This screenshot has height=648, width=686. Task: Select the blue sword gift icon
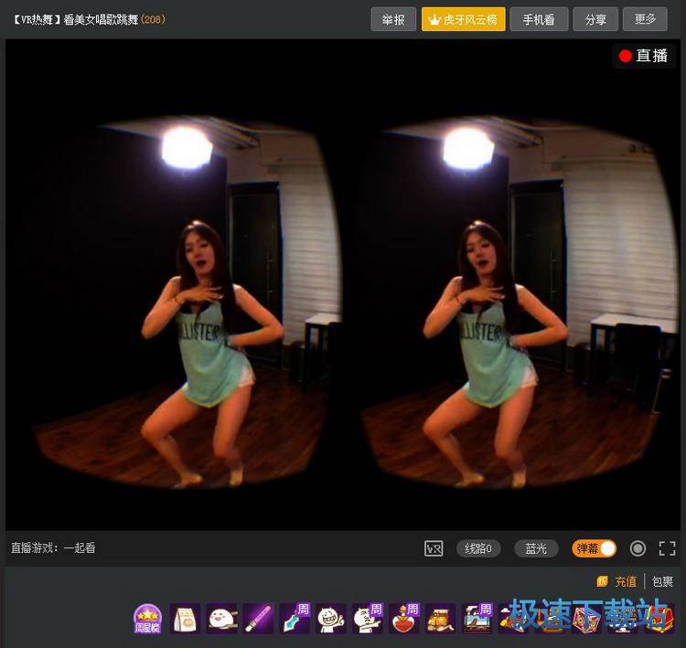pyautogui.click(x=295, y=618)
